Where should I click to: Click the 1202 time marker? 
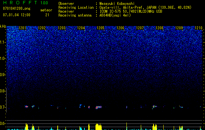coord(42,28)
